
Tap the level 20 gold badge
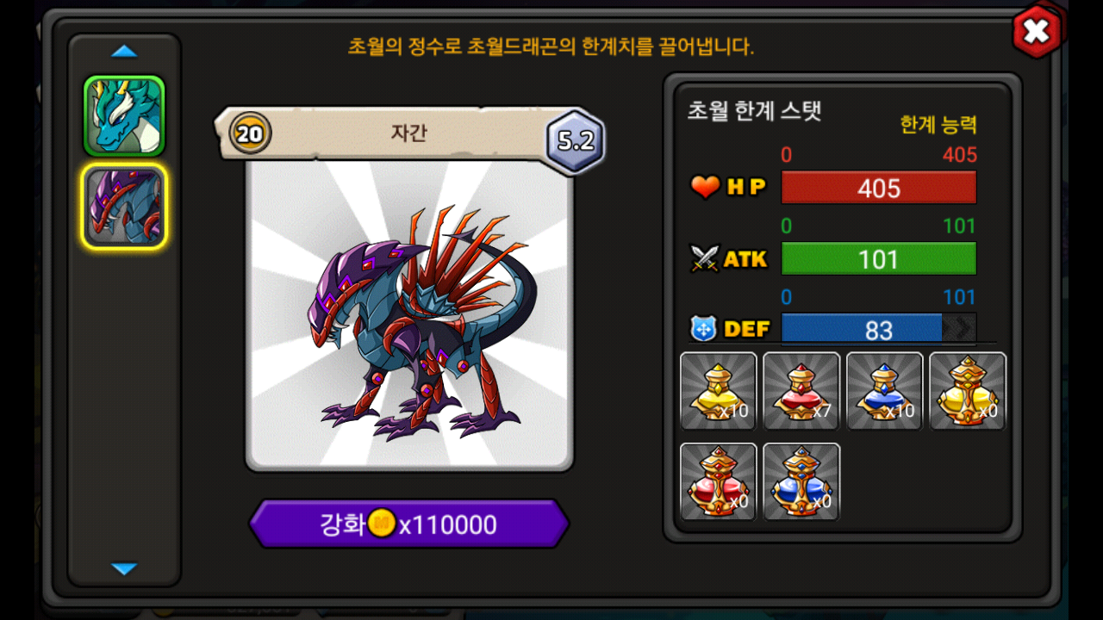pyautogui.click(x=251, y=133)
